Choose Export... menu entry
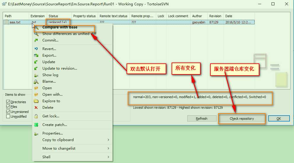Image resolution: width=294 pixels, height=163 pixels. (x=73, y=55)
